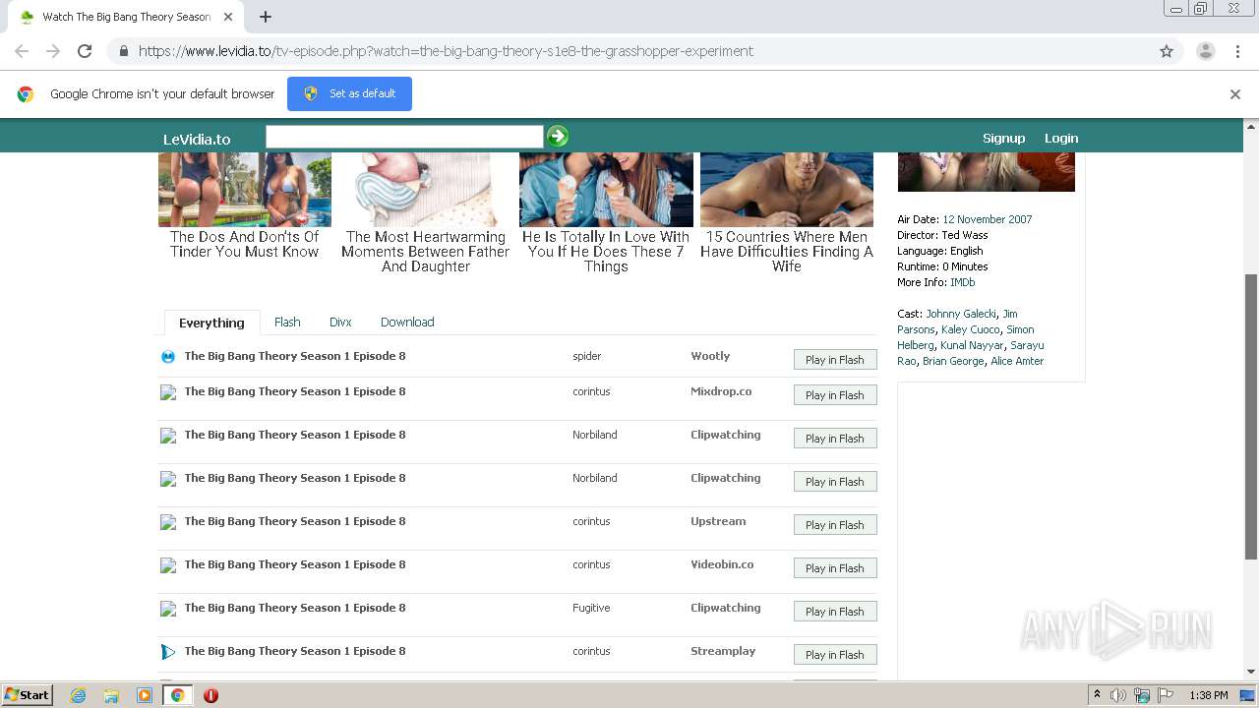Play in Flash for Mixdrop.co link
The width and height of the screenshot is (1259, 708).
pos(835,395)
